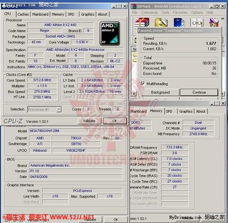Click the Command Rate value 2T

[175, 187]
